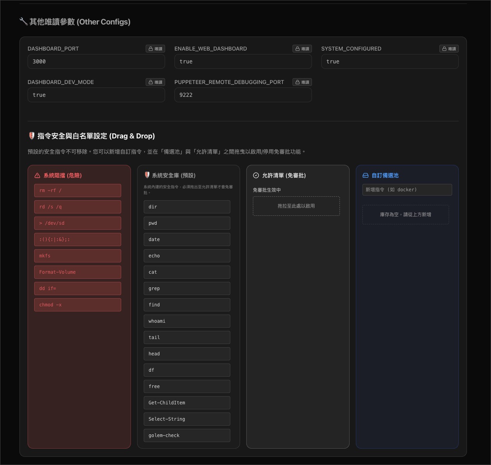Screen dimensions: 491x465
Task: Click the 其他唯讀參數 (Other Configs) heading
Action: point(80,22)
